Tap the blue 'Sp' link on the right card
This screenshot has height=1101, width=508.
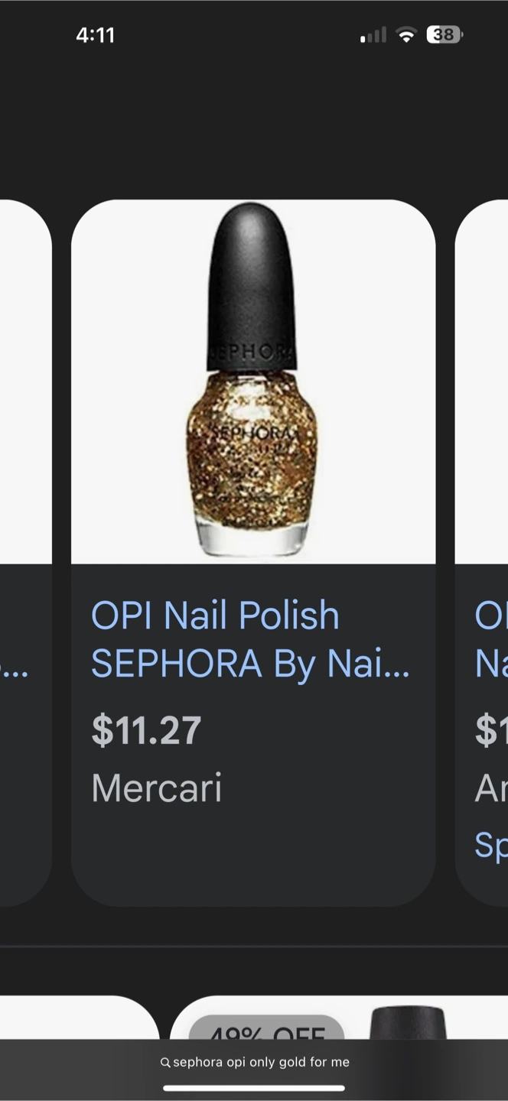491,845
